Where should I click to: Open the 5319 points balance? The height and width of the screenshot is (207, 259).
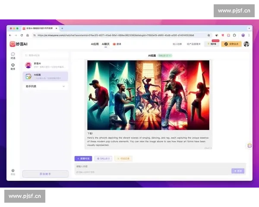coord(212,44)
